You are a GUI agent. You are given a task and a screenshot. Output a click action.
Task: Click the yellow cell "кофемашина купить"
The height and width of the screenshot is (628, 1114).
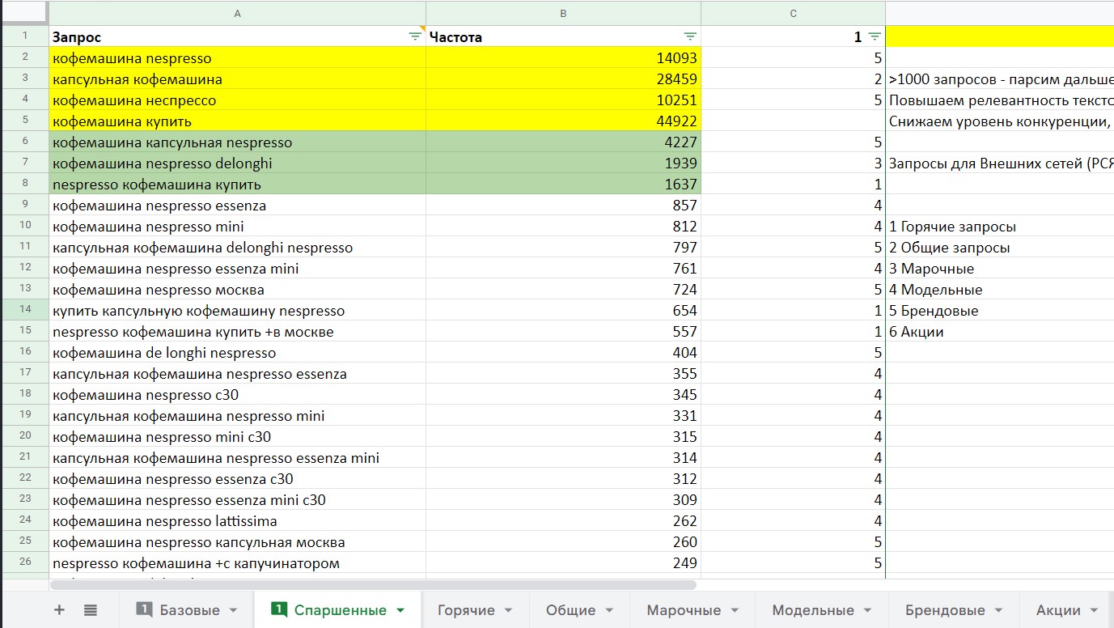tap(237, 121)
